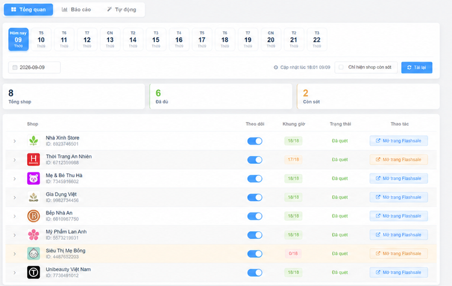Choose date card T6 11
The height and width of the screenshot is (286, 452).
coord(64,40)
